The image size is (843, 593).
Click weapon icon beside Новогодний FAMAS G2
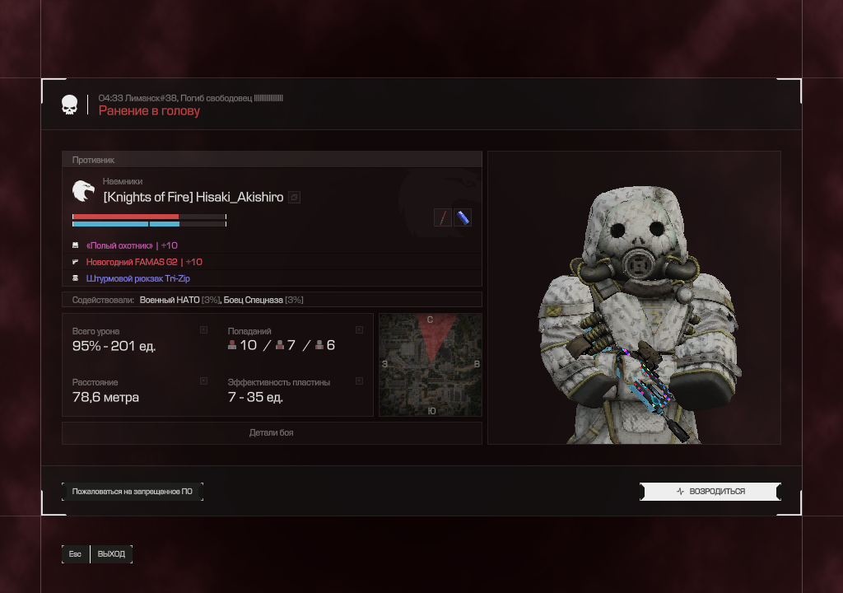(75, 262)
